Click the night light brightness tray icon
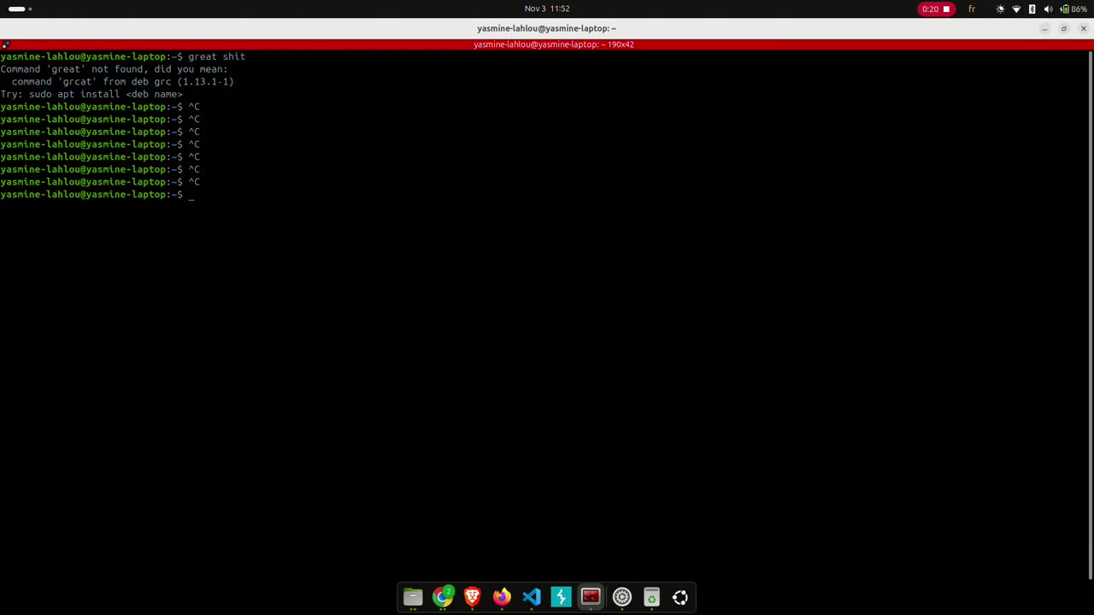This screenshot has width=1094, height=615. coord(1001,9)
